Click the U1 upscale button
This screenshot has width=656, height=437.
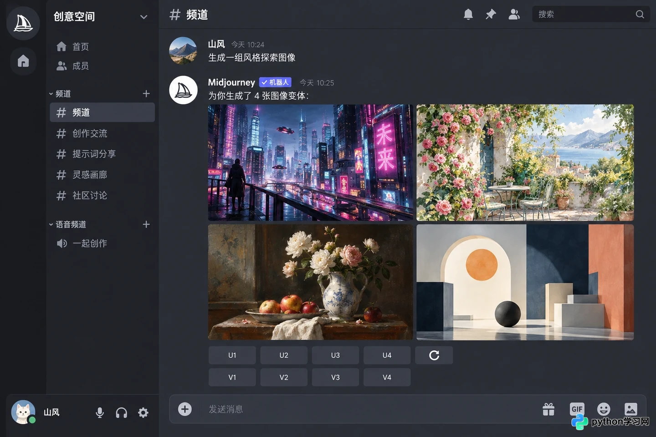click(232, 355)
